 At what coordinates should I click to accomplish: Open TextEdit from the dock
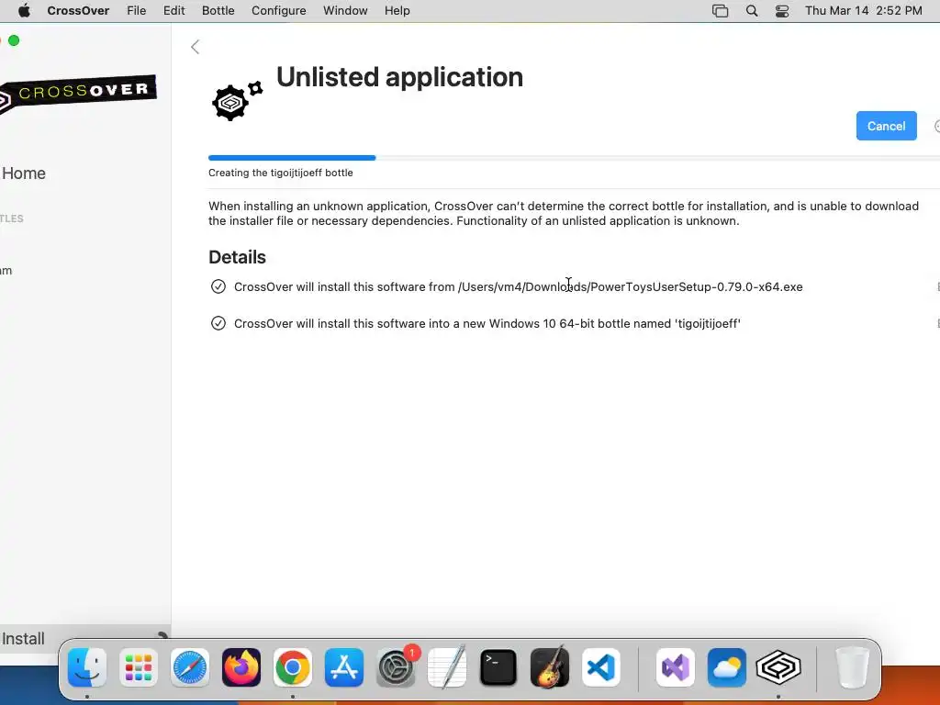(447, 667)
